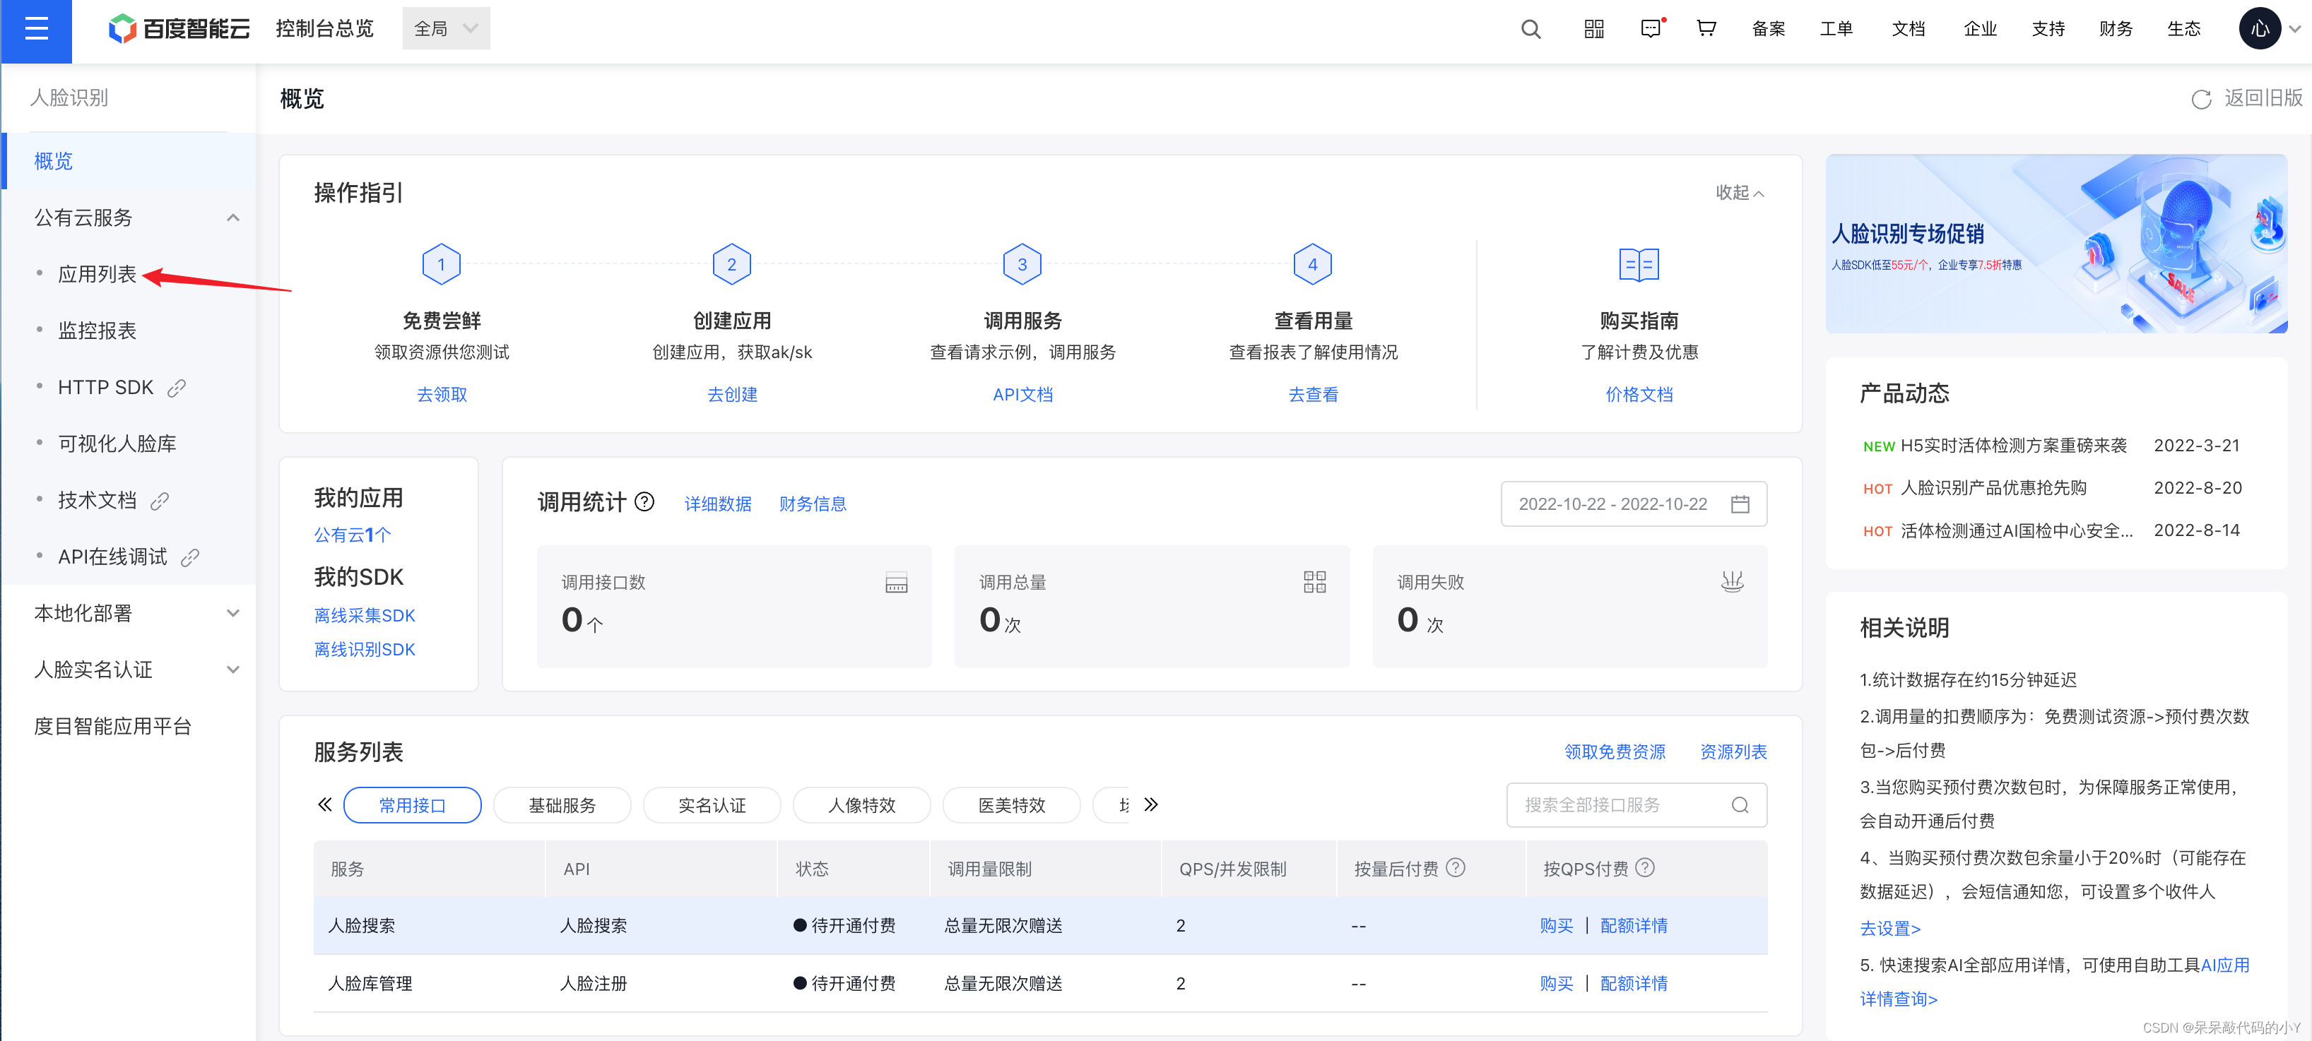Open 财务 in the top navigation

pos(2116,29)
